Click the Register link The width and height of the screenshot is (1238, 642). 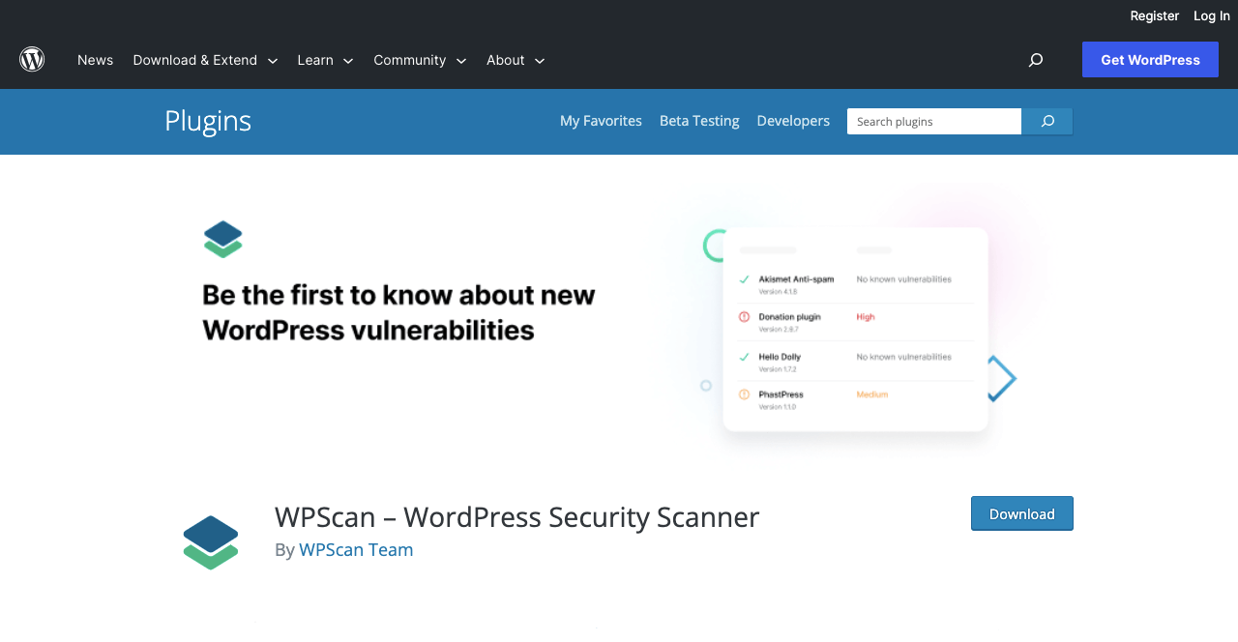(x=1155, y=15)
